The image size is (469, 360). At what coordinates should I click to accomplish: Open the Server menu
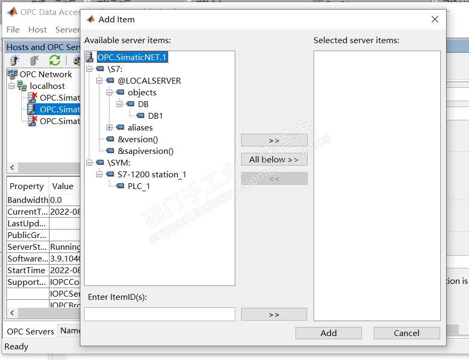point(67,30)
